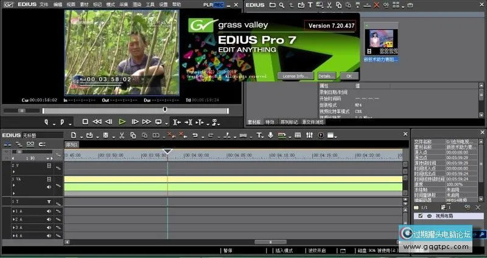This screenshot has height=258, width=487.
Task: Click the scissors Cut icon in the bin toolbar
Action: (329, 5)
